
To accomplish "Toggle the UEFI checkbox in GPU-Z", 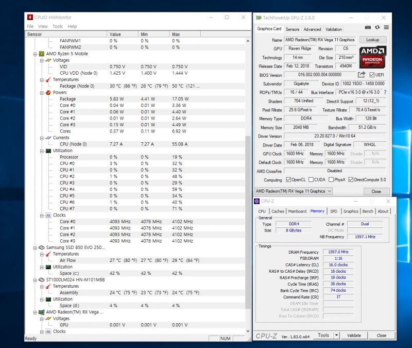I will click(x=372, y=75).
